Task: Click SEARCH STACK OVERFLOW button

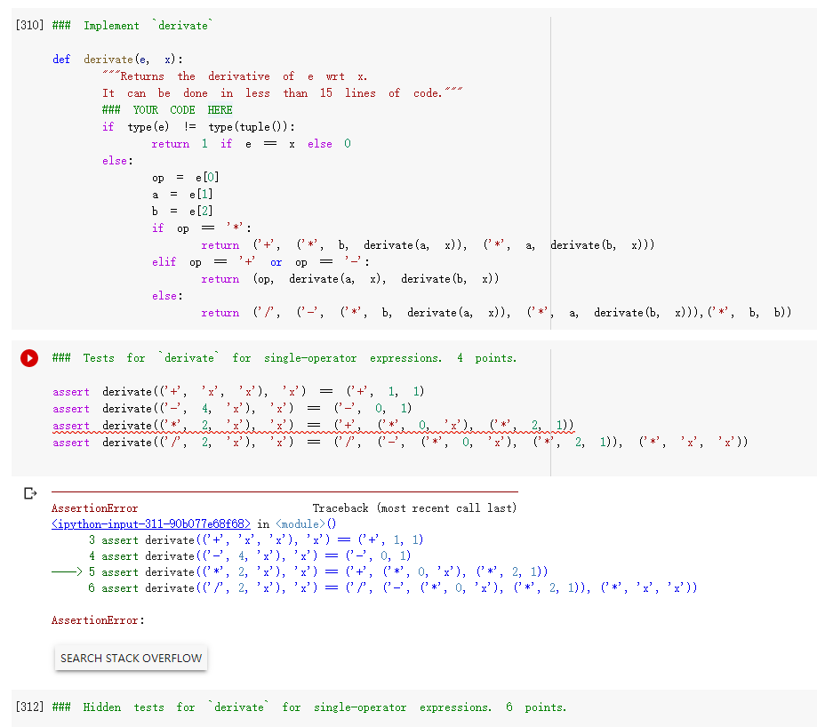Action: 131,659
